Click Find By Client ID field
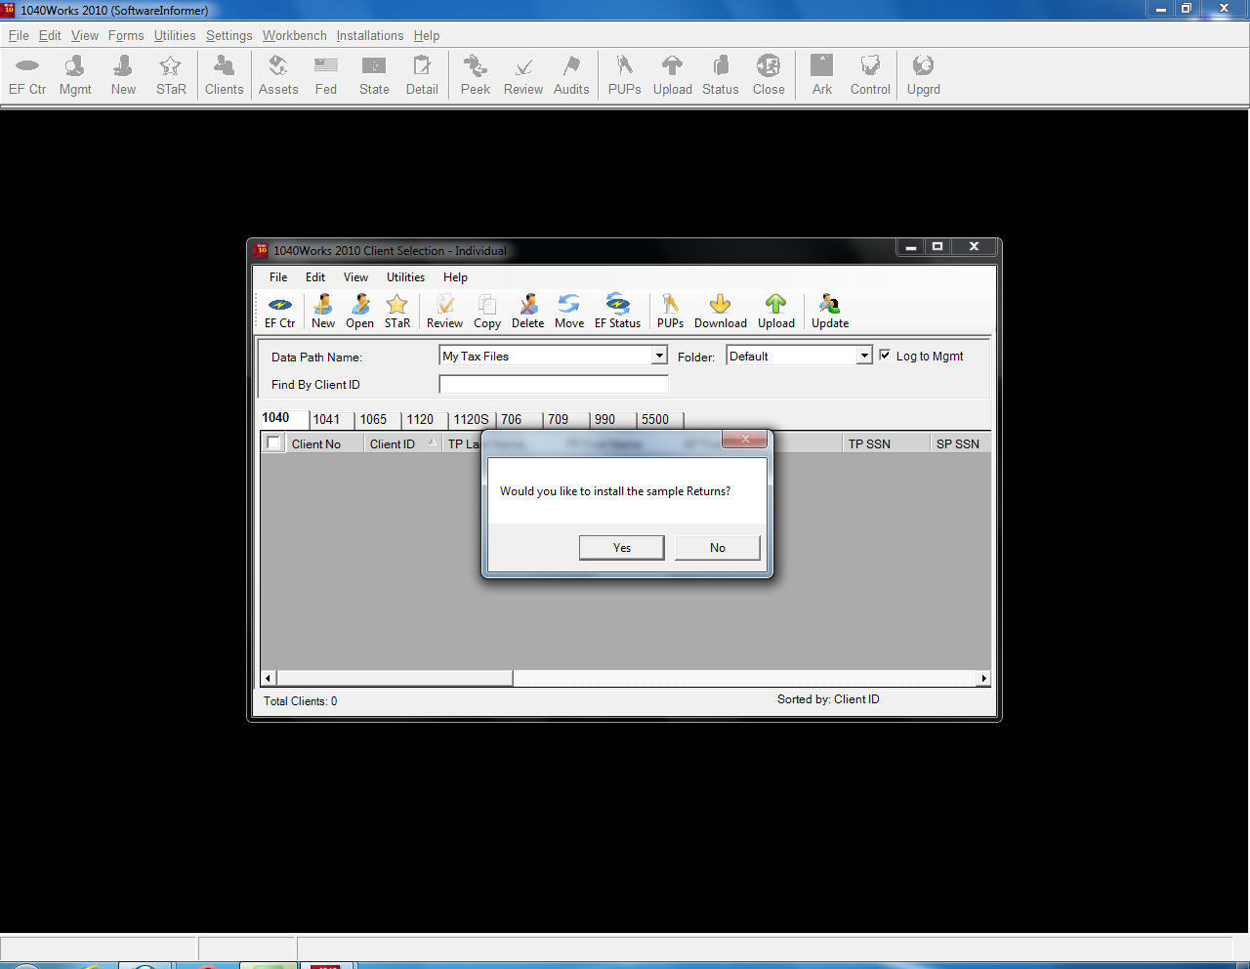 coord(554,384)
